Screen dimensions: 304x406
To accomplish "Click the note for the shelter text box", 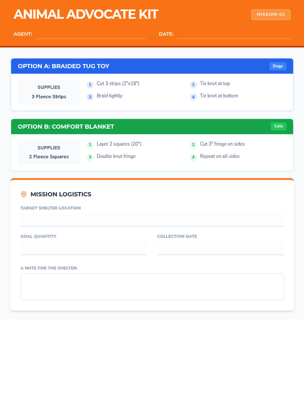I will [152, 287].
